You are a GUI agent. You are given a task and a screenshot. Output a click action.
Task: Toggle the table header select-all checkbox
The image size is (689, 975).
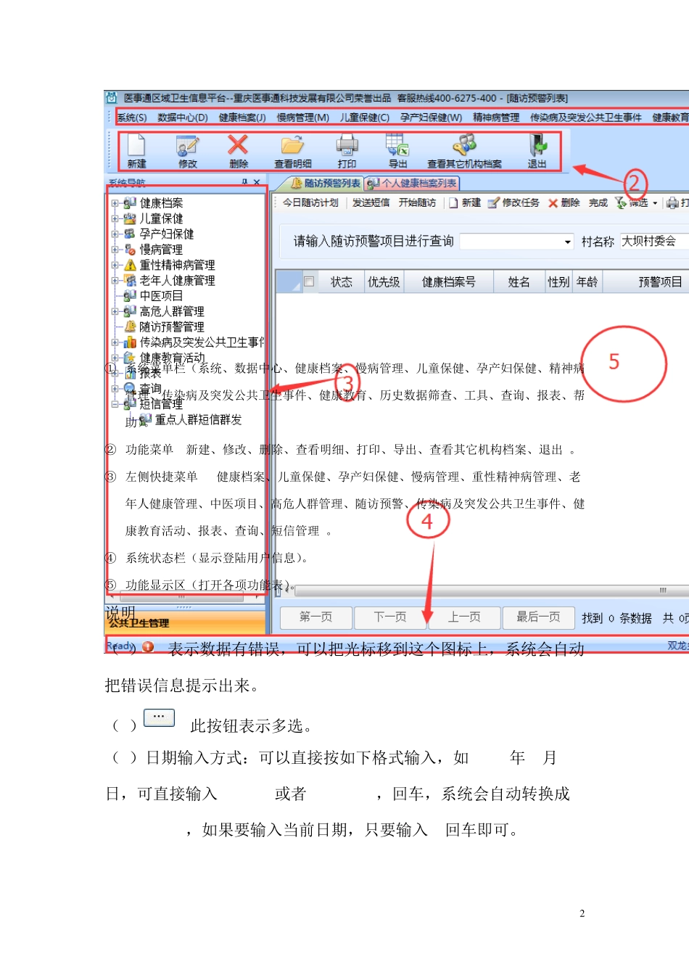pyautogui.click(x=309, y=281)
